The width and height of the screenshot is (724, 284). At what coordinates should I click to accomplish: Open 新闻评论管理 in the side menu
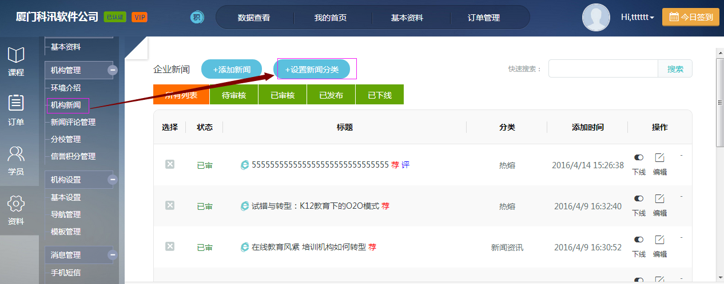point(73,122)
